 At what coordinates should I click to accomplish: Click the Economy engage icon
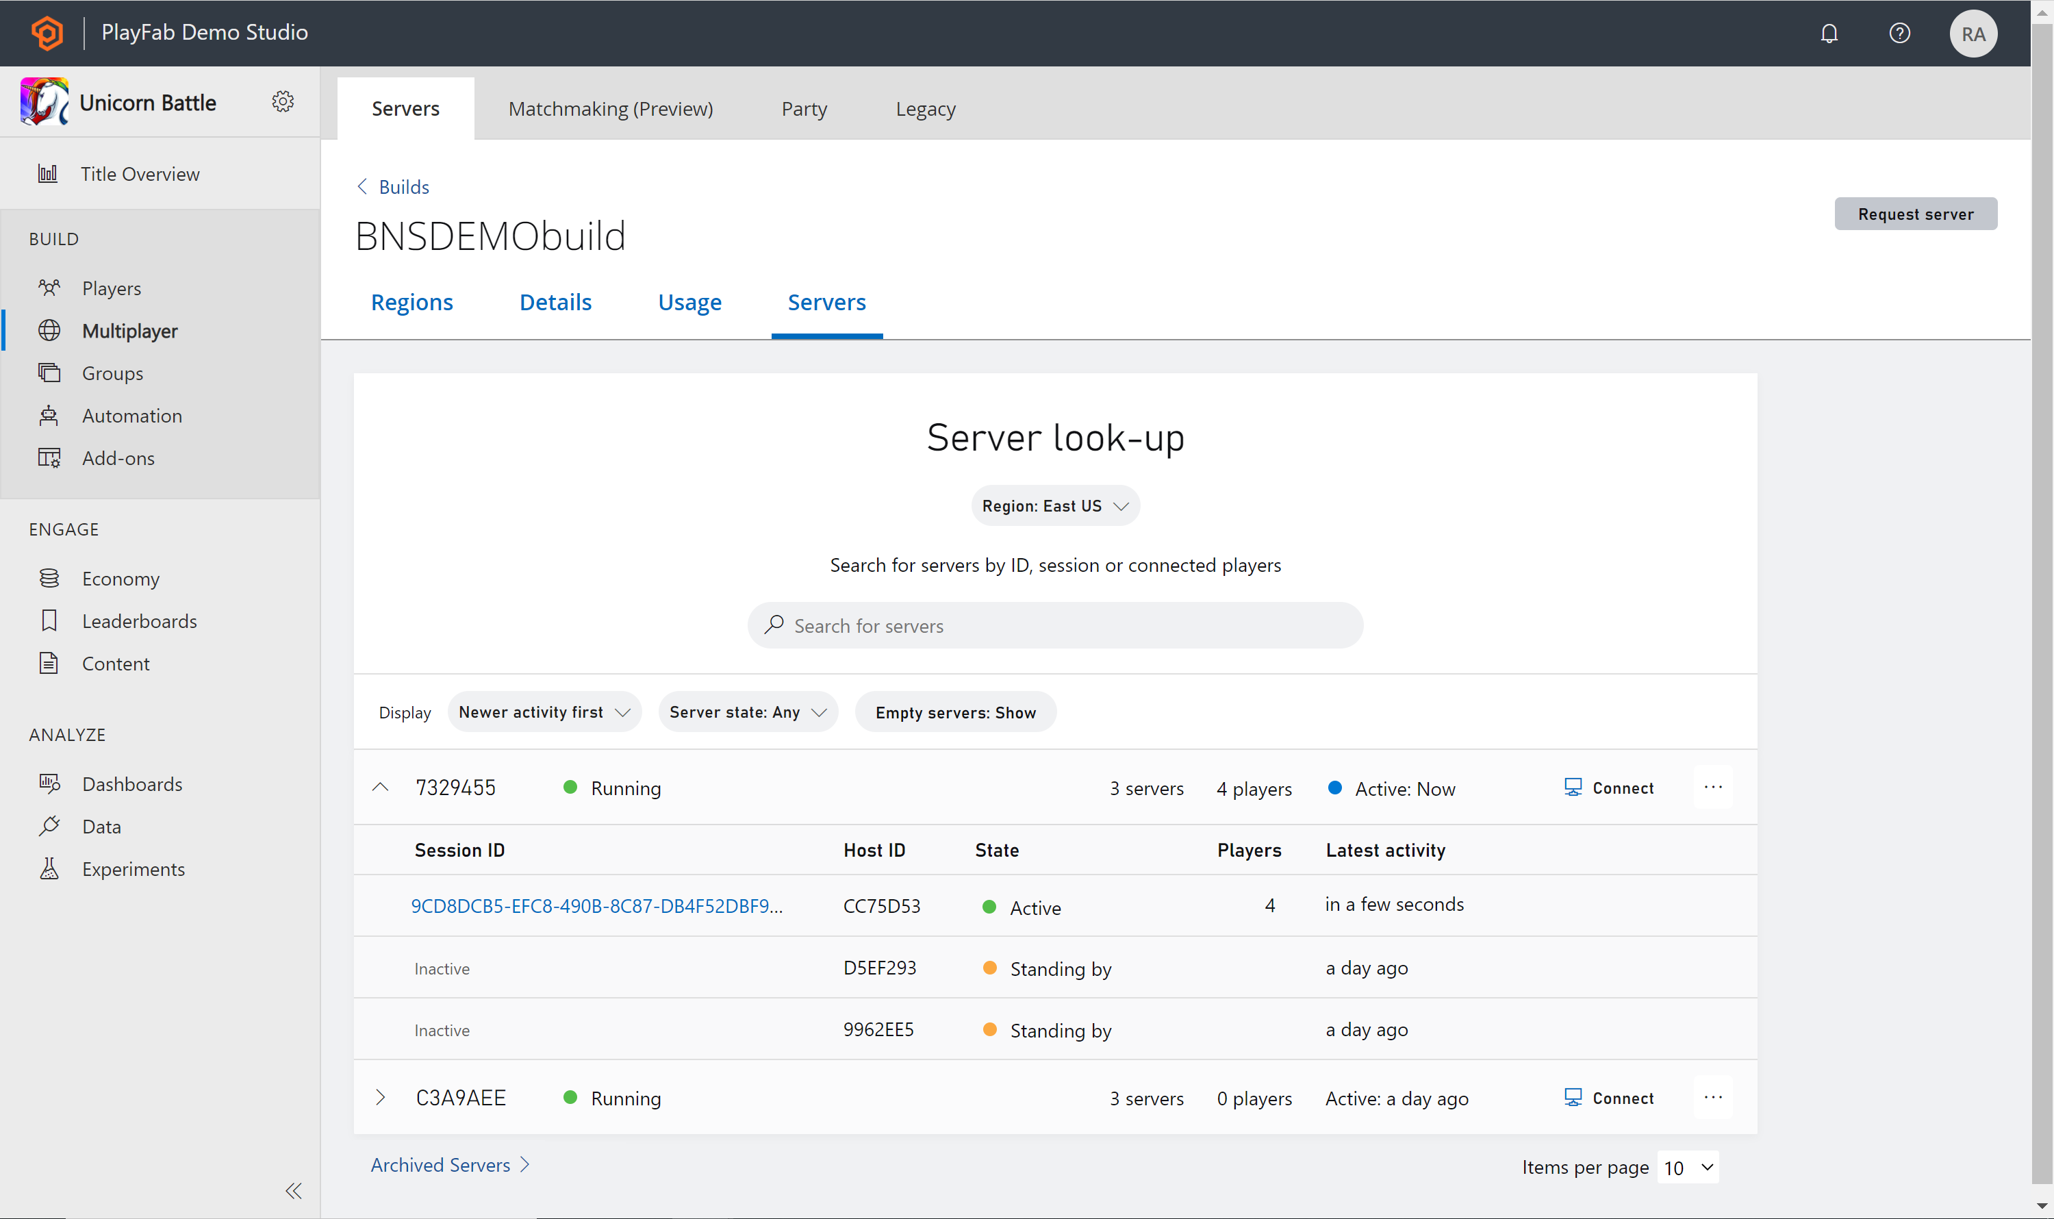49,577
